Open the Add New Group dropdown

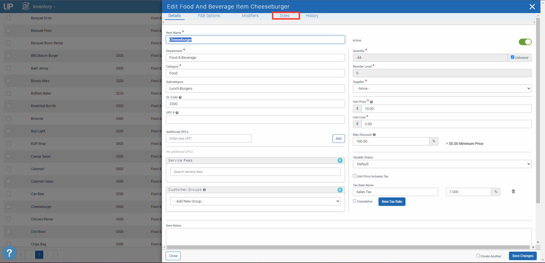tap(255, 201)
